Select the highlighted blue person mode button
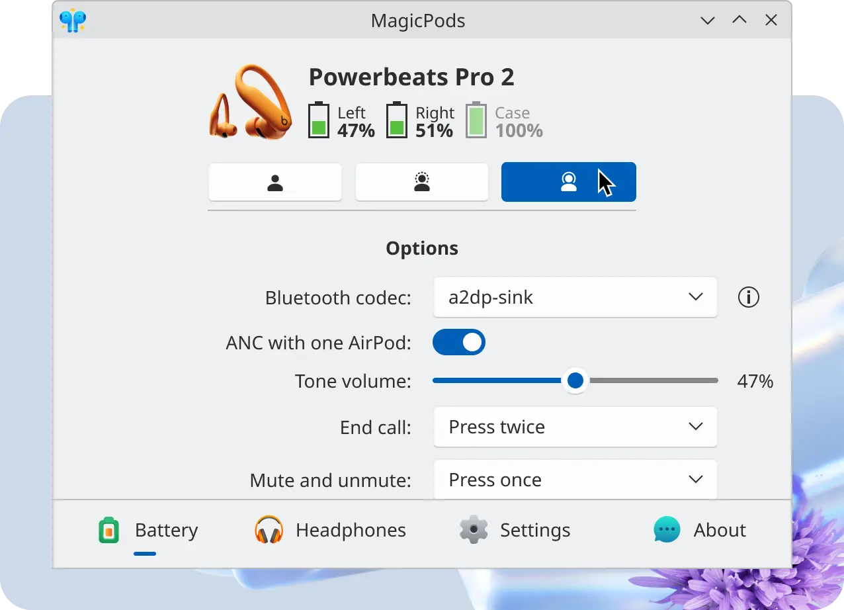844x610 pixels. point(569,182)
